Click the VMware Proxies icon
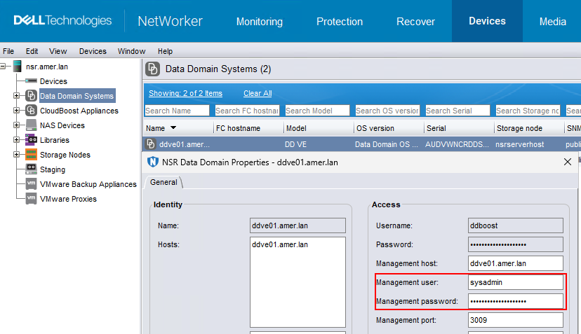The image size is (581, 334). coord(31,199)
